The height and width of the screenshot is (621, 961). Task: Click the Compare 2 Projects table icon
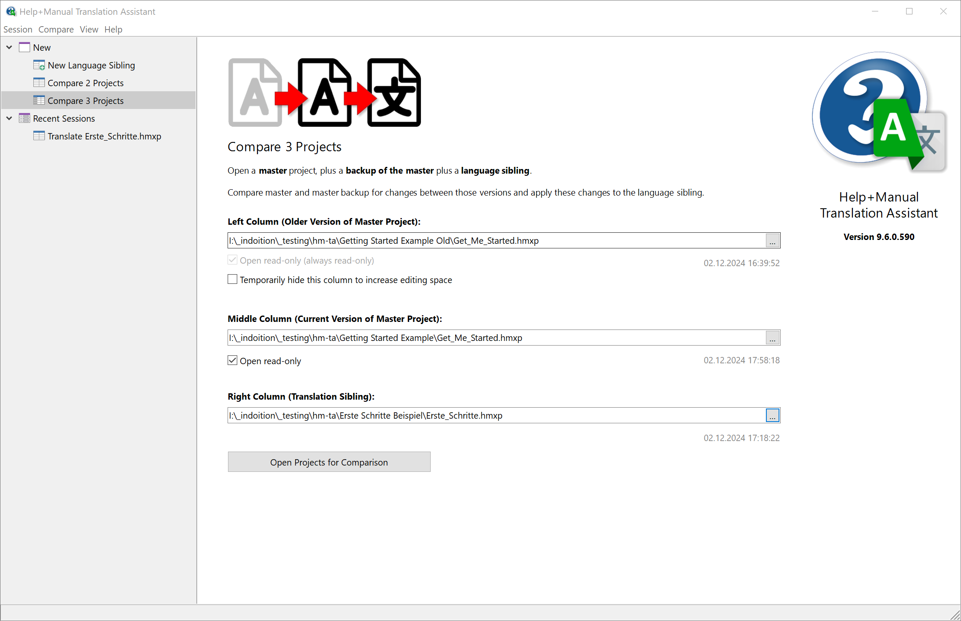click(39, 83)
